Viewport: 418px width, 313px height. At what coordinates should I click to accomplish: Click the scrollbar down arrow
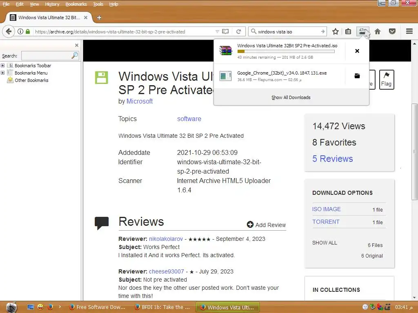tap(414, 297)
